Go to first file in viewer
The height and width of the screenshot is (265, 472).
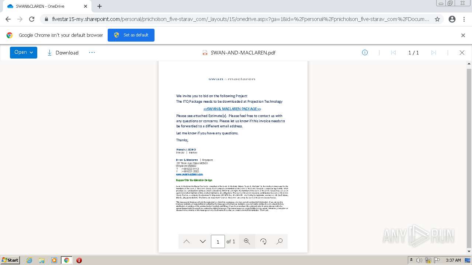(x=393, y=53)
